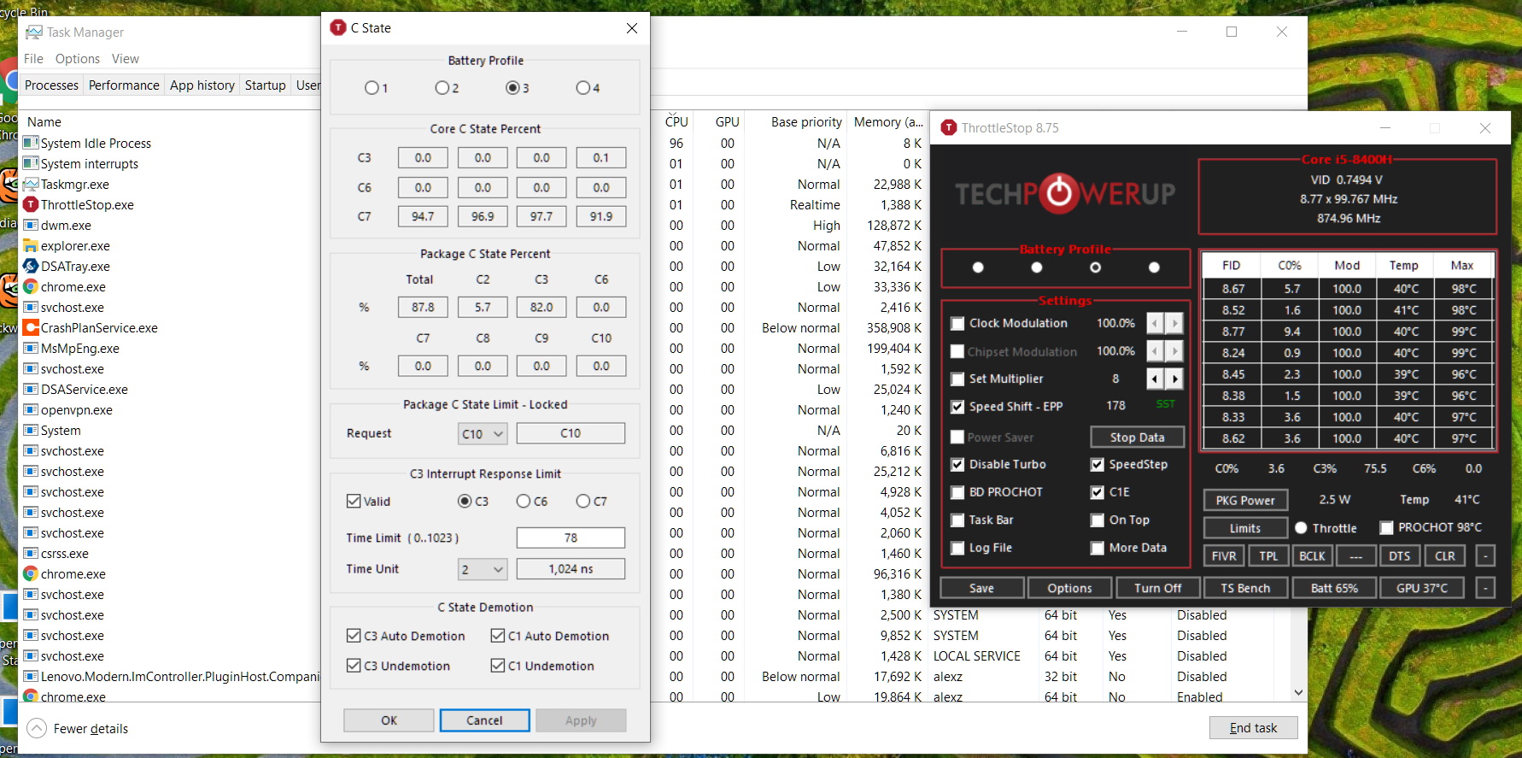Open Task Manager File menu
This screenshot has width=1522, height=758.
click(x=33, y=59)
